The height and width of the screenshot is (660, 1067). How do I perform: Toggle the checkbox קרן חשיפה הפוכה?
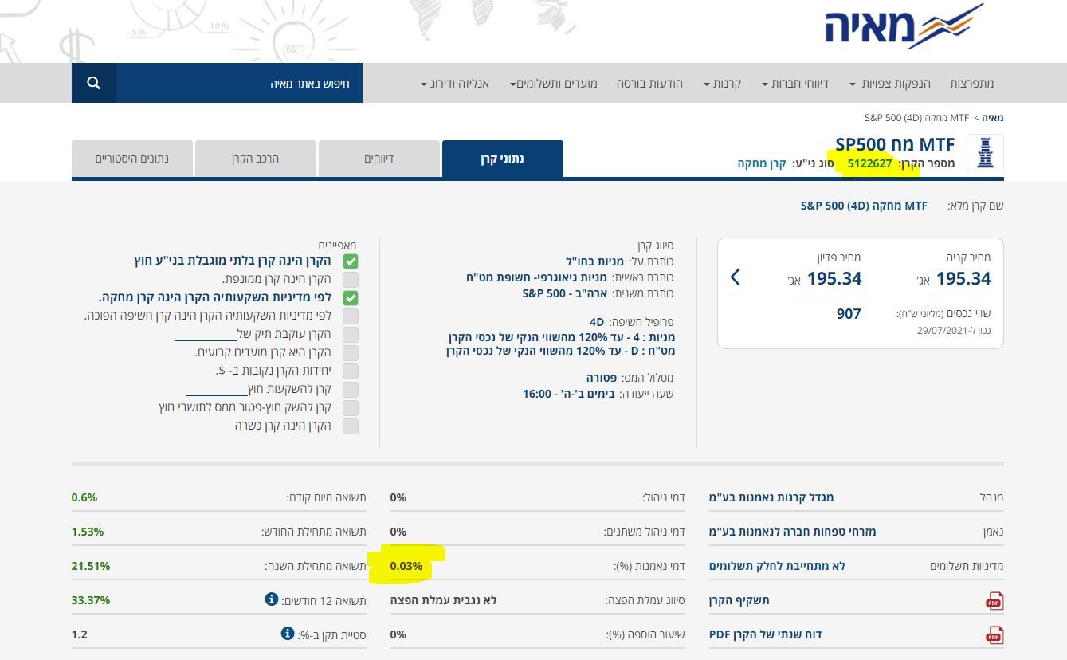[x=351, y=316]
